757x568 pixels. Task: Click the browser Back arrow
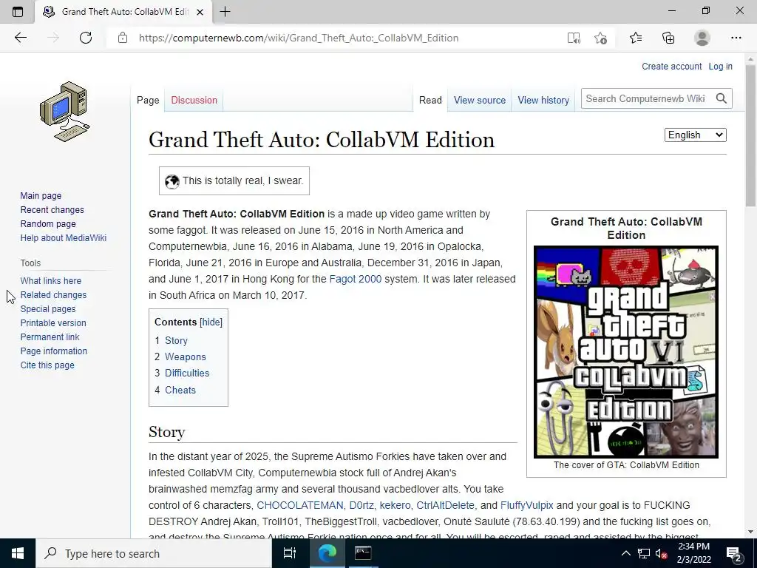click(x=20, y=38)
